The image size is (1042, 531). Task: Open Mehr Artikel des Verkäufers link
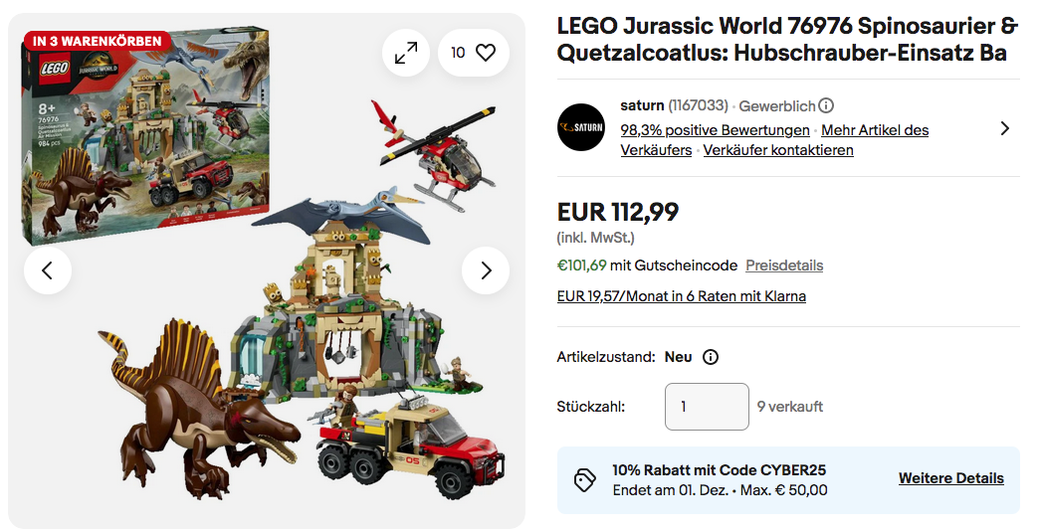(875, 130)
